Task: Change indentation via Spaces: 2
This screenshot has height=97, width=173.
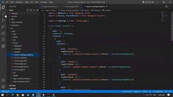Action: coord(137,92)
